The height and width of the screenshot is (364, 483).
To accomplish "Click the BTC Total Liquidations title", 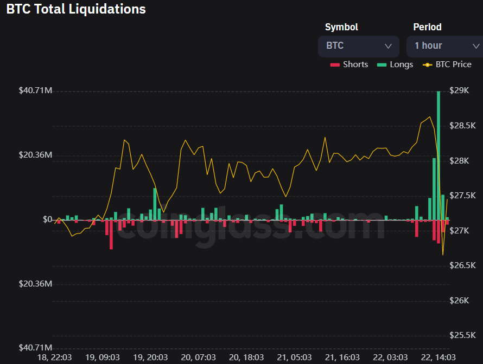I will click(76, 9).
